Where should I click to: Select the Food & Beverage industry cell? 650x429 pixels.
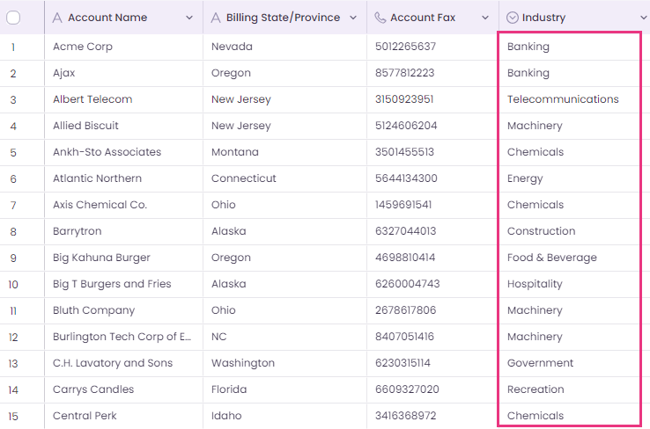coord(569,258)
